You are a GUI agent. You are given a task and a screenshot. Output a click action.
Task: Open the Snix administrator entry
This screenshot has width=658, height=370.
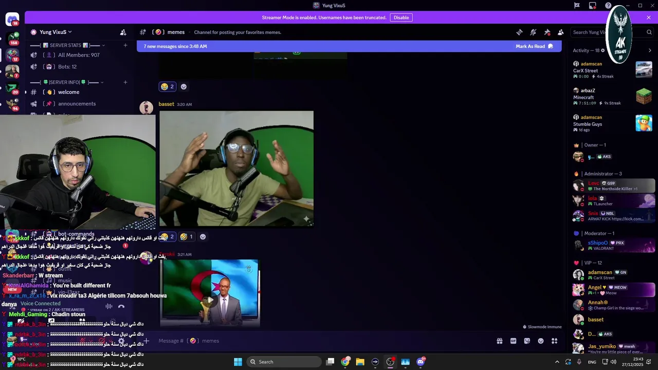tap(614, 216)
